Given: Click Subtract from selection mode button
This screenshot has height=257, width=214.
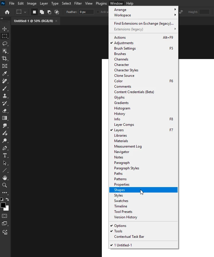Looking at the screenshot, I should (x=49, y=12).
